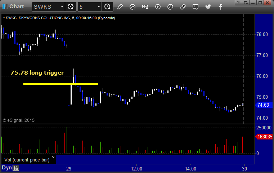This screenshot has width=274, height=173.
Task: Click the chart bars icon beside Chart title
Action: pyautogui.click(x=5, y=6)
